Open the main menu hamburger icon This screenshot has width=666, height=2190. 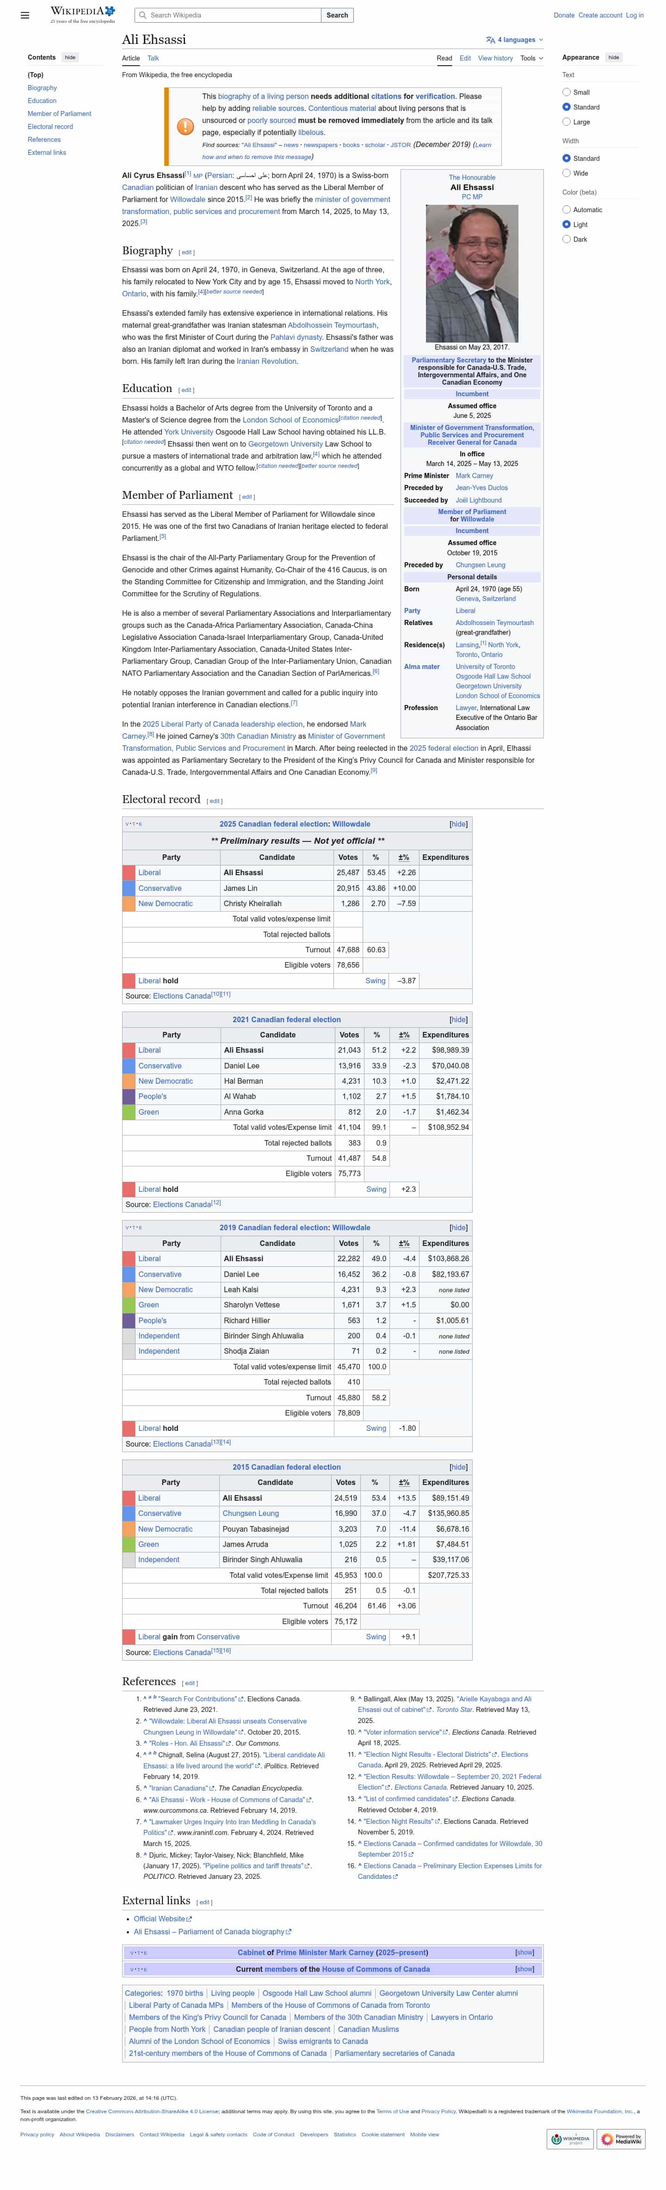[25, 15]
